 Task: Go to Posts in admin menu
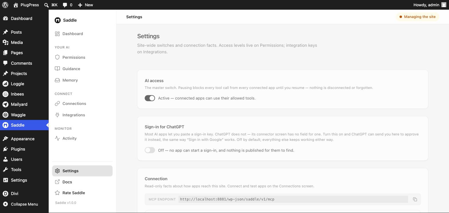tap(24, 32)
